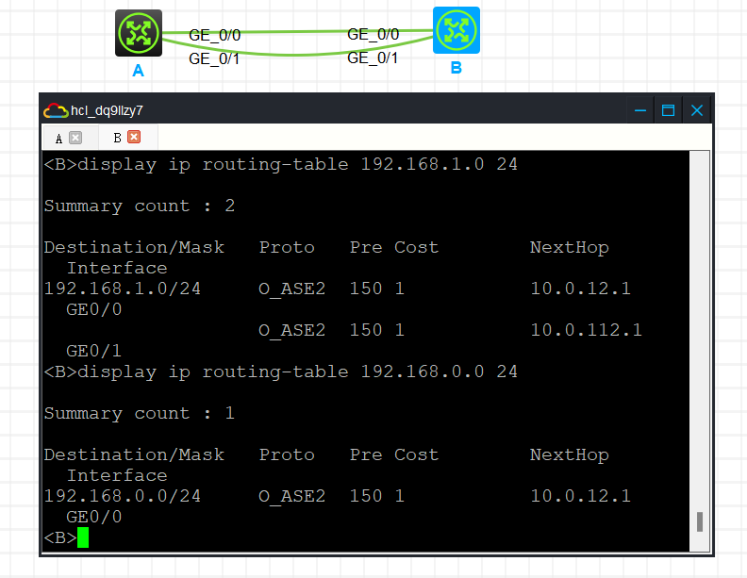Switch to the B terminal tab
Screen dimensions: 747x578
(x=117, y=138)
